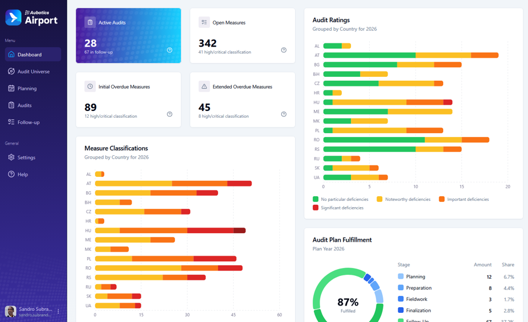528x322 pixels.
Task: Click the Audit Ratings heading
Action: pos(331,20)
